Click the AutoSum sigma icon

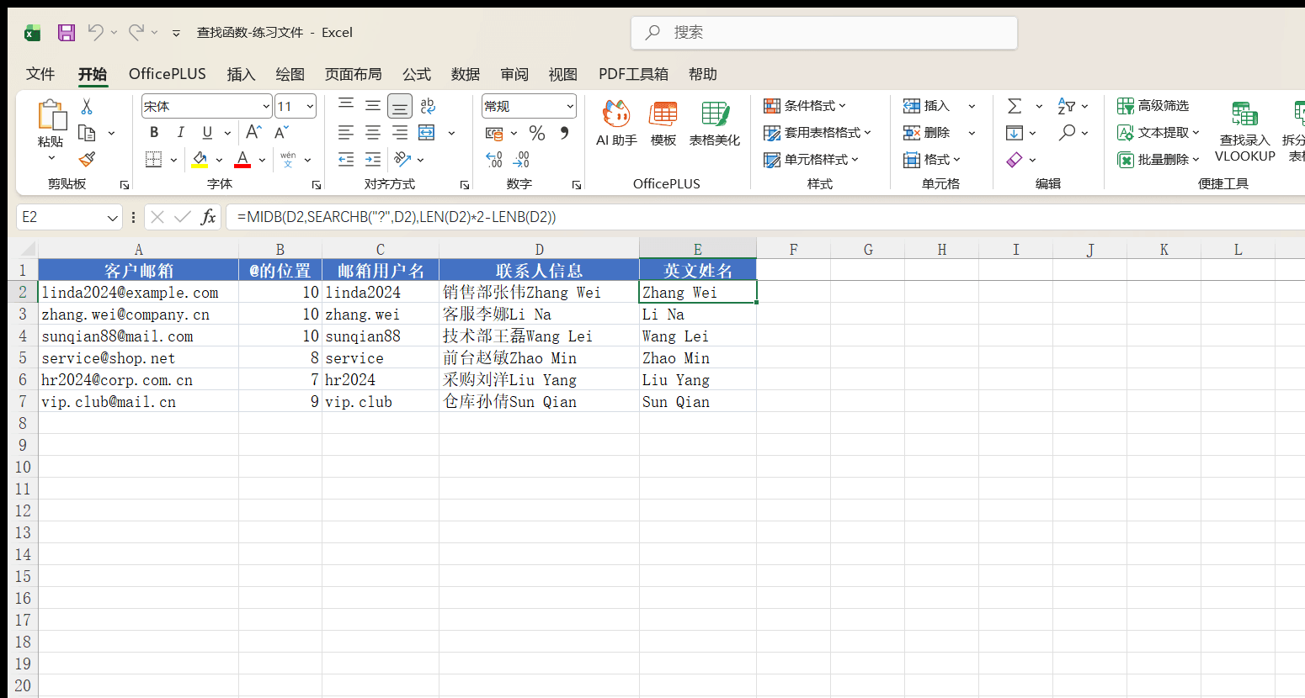click(1015, 106)
